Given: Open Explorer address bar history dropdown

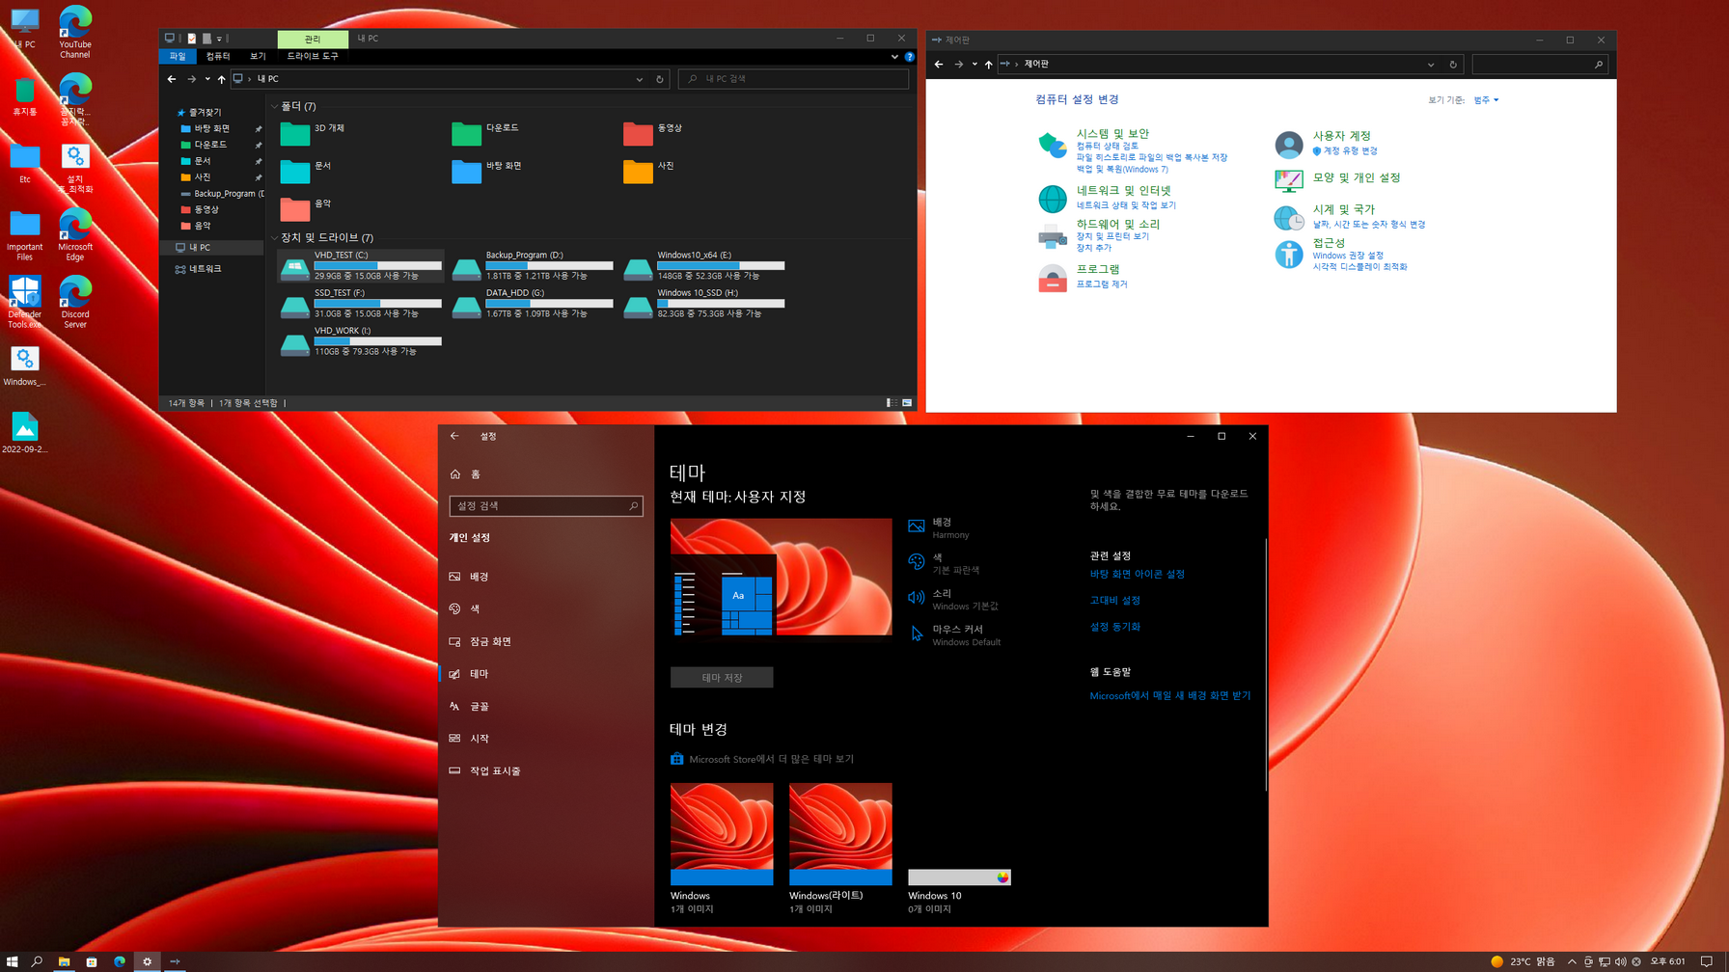Looking at the screenshot, I should coord(639,79).
